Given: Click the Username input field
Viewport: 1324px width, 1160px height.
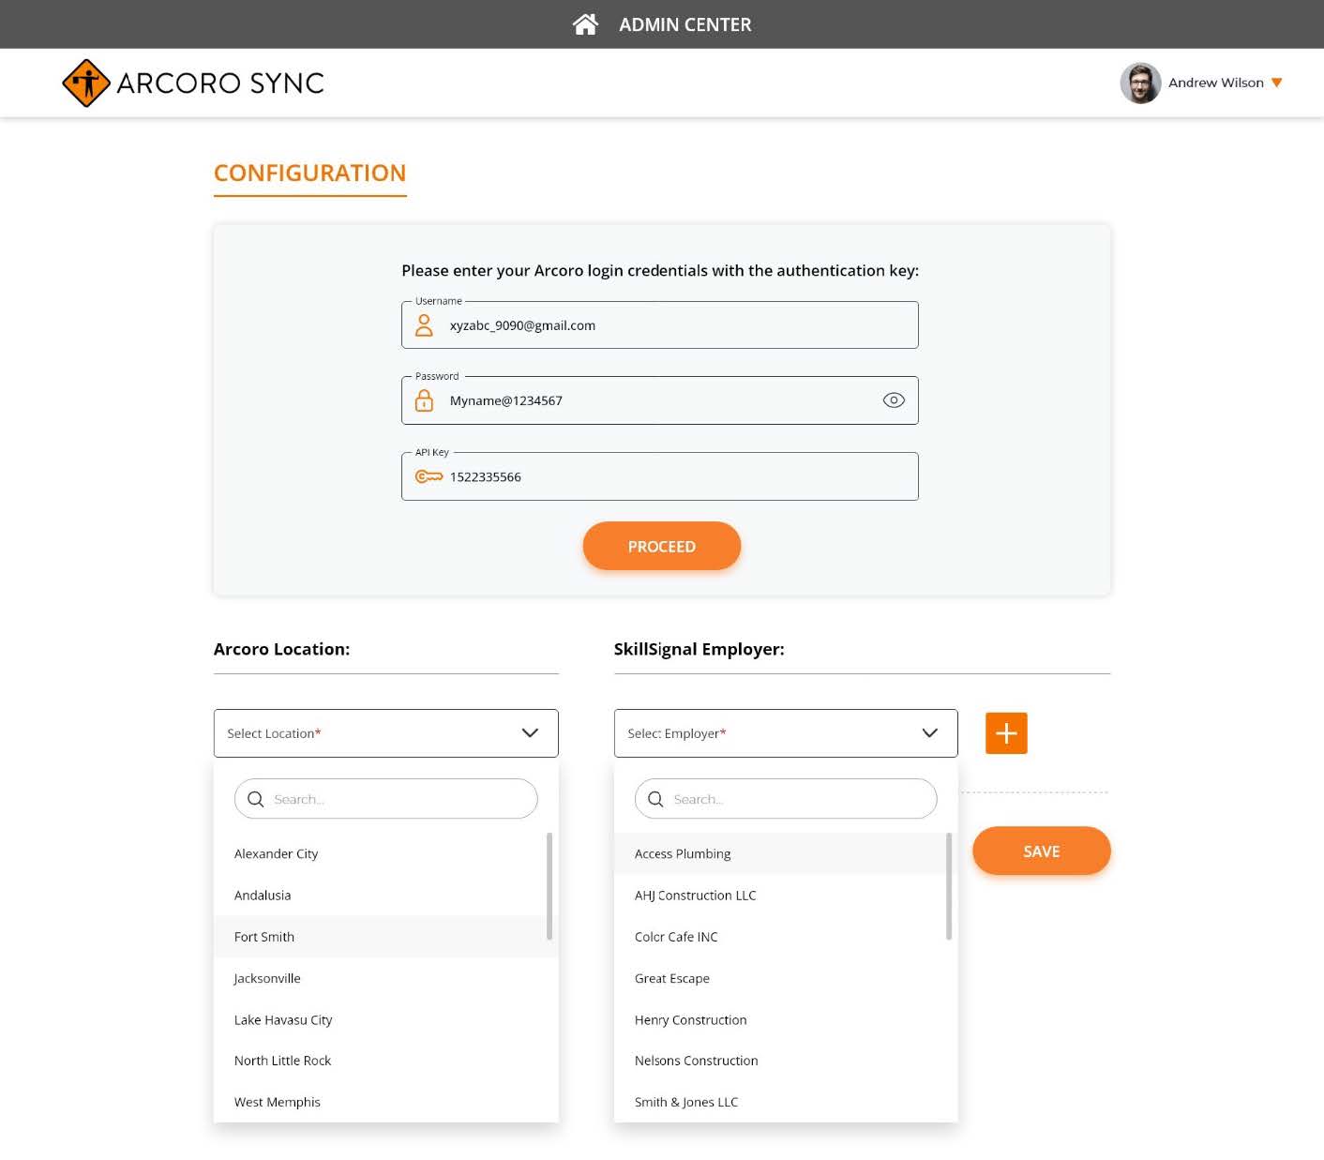Looking at the screenshot, I should coord(660,325).
